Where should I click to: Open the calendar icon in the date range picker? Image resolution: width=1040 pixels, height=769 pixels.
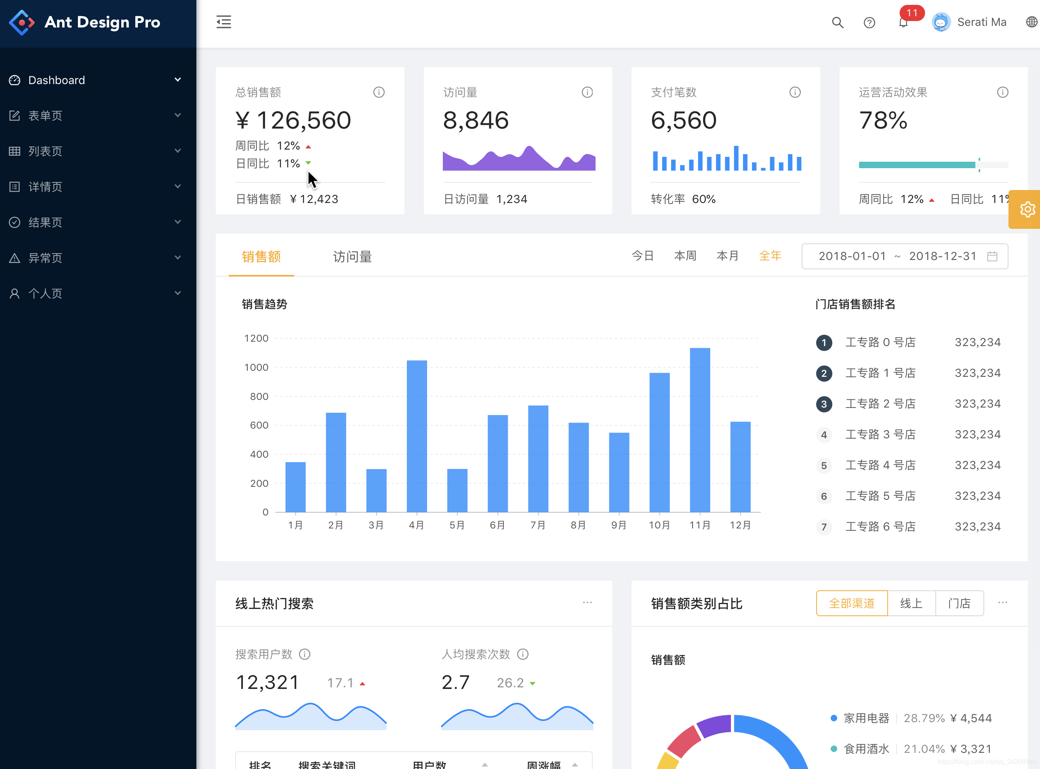993,256
